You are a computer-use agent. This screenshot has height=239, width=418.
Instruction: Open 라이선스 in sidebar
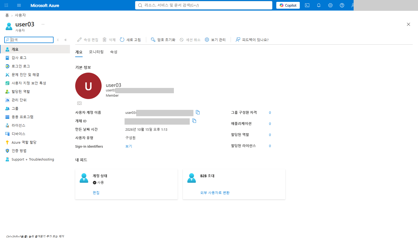pos(35,125)
